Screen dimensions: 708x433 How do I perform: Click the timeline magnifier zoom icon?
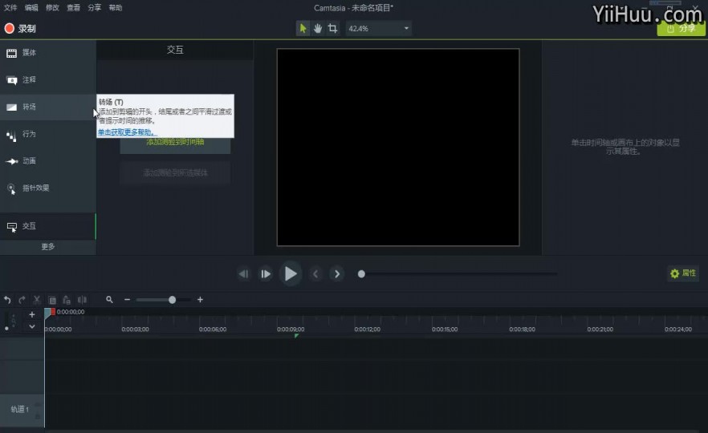(x=109, y=300)
